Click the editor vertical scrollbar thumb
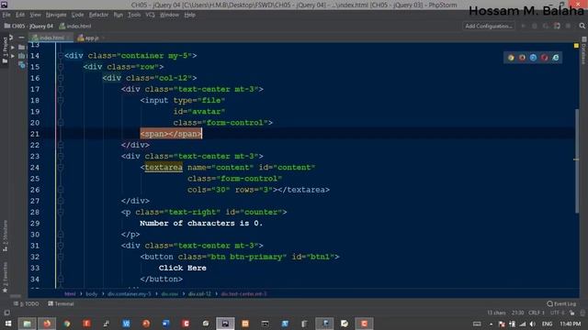Screen dimensions: 588x330 click(577, 161)
